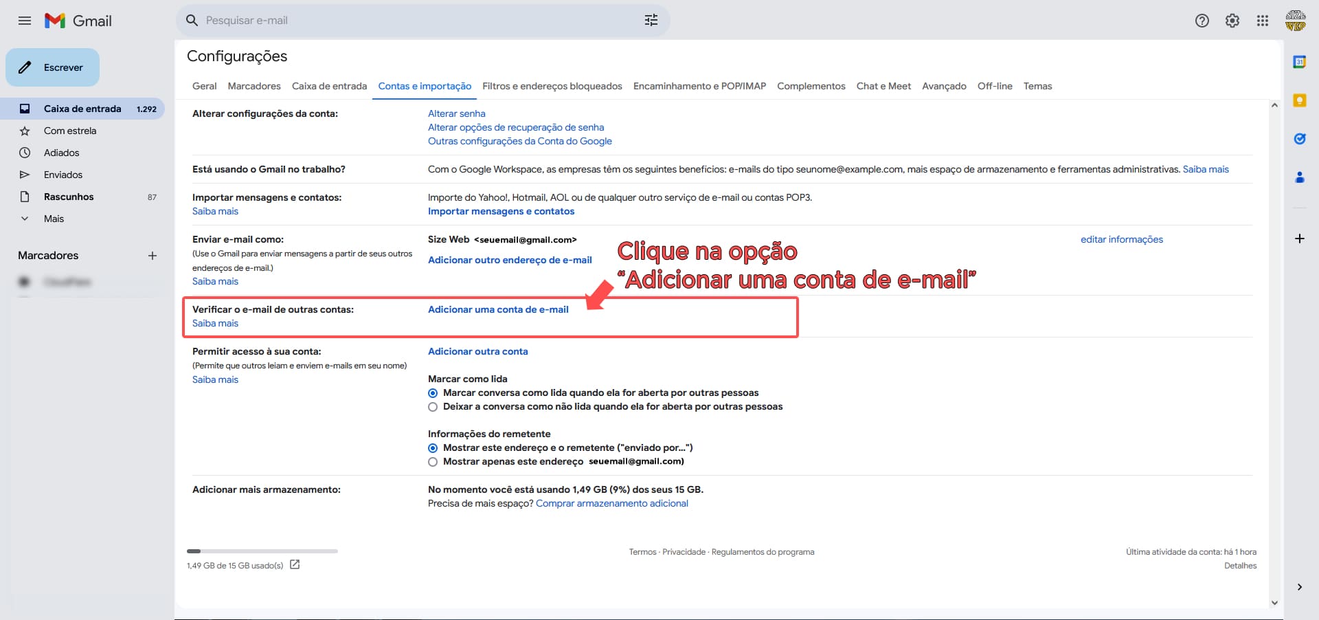This screenshot has width=1319, height=620.
Task: Switch to Filtros e endereços bloqueados tab
Action: click(x=552, y=86)
